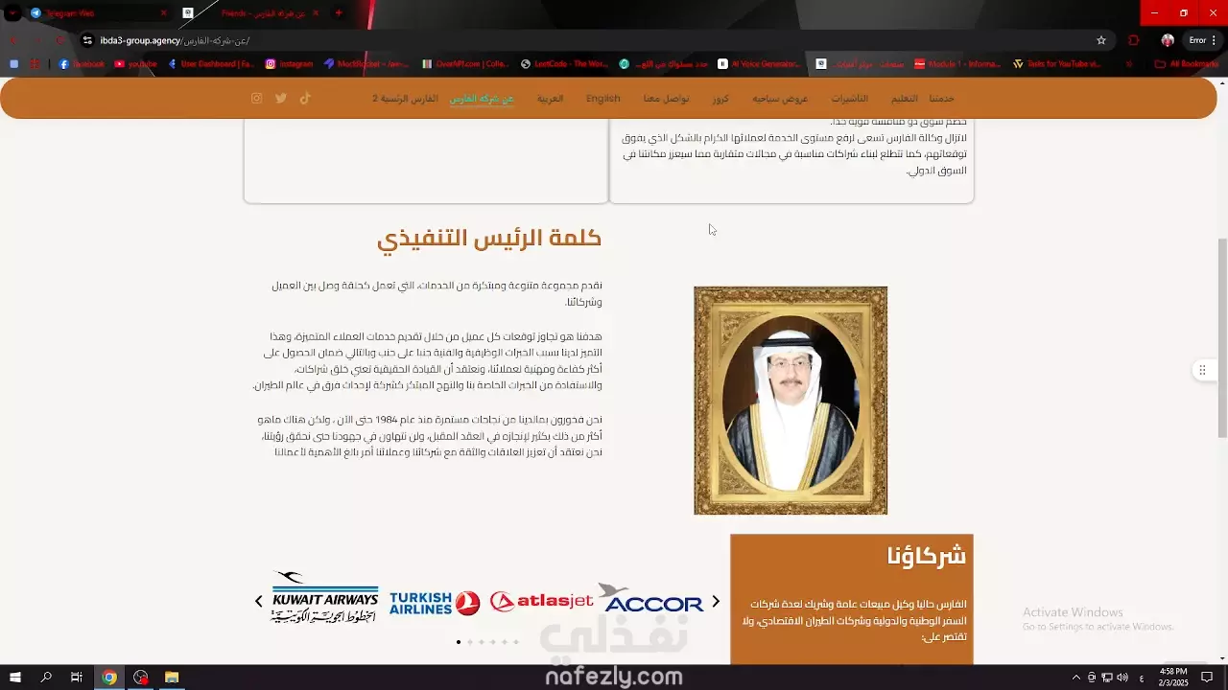Viewport: 1228px width, 690px height.
Task: Select the last partner carousel dot
Action: tap(516, 642)
